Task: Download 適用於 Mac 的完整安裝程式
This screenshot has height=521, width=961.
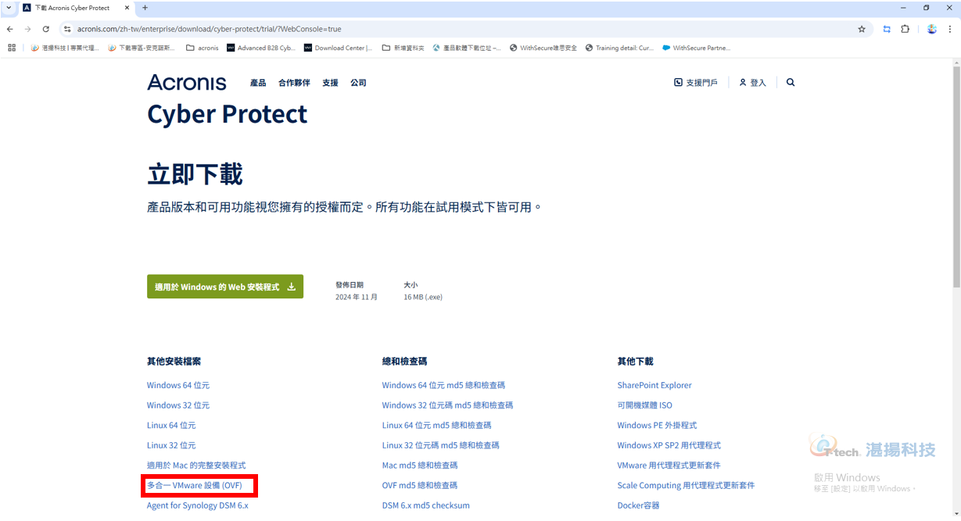Action: tap(196, 466)
